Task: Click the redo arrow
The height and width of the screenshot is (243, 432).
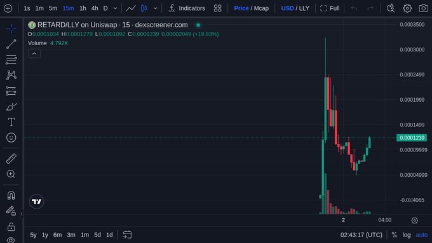Action: (370, 8)
